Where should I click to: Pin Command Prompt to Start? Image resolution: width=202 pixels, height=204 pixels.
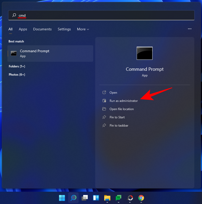pyautogui.click(x=117, y=117)
